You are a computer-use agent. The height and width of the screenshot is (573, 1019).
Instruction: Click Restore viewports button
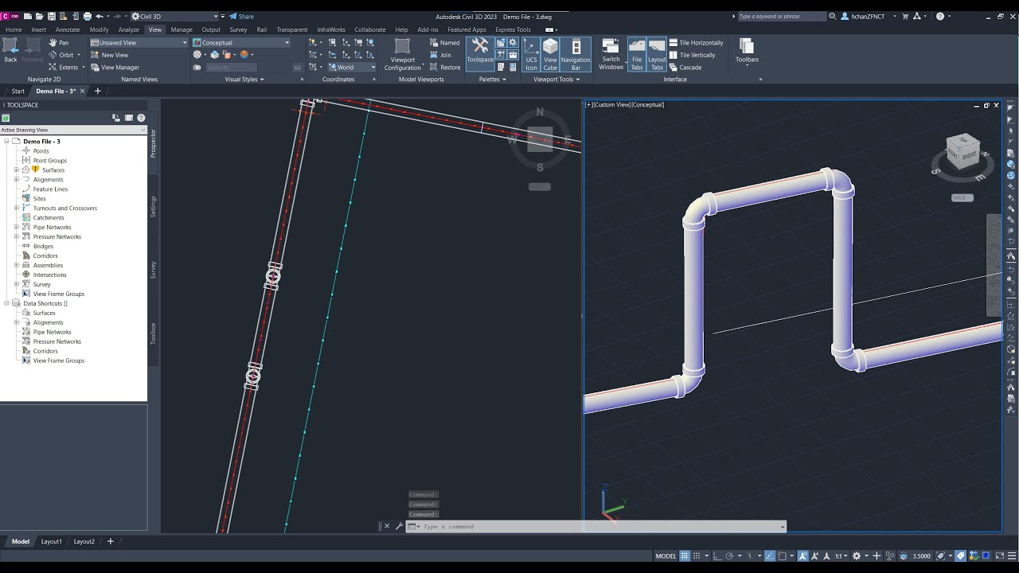pos(444,68)
